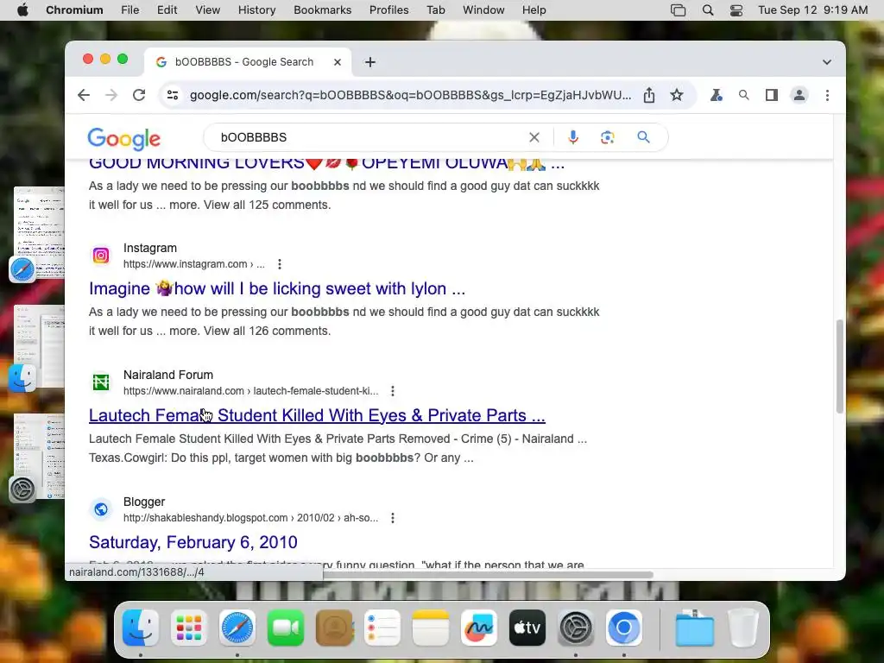Image resolution: width=884 pixels, height=663 pixels.
Task: Clear the Google search box
Action: click(534, 137)
